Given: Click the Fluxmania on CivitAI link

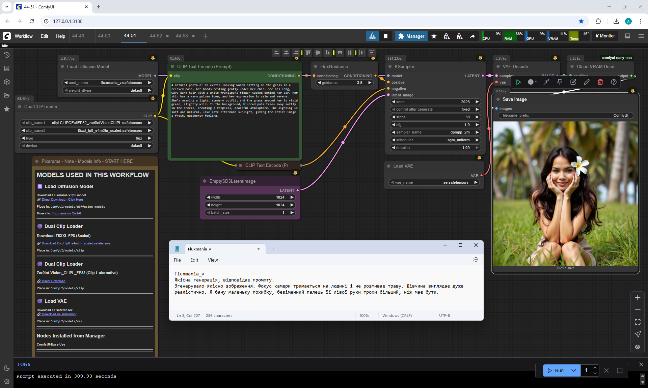Looking at the screenshot, I should pos(66,213).
